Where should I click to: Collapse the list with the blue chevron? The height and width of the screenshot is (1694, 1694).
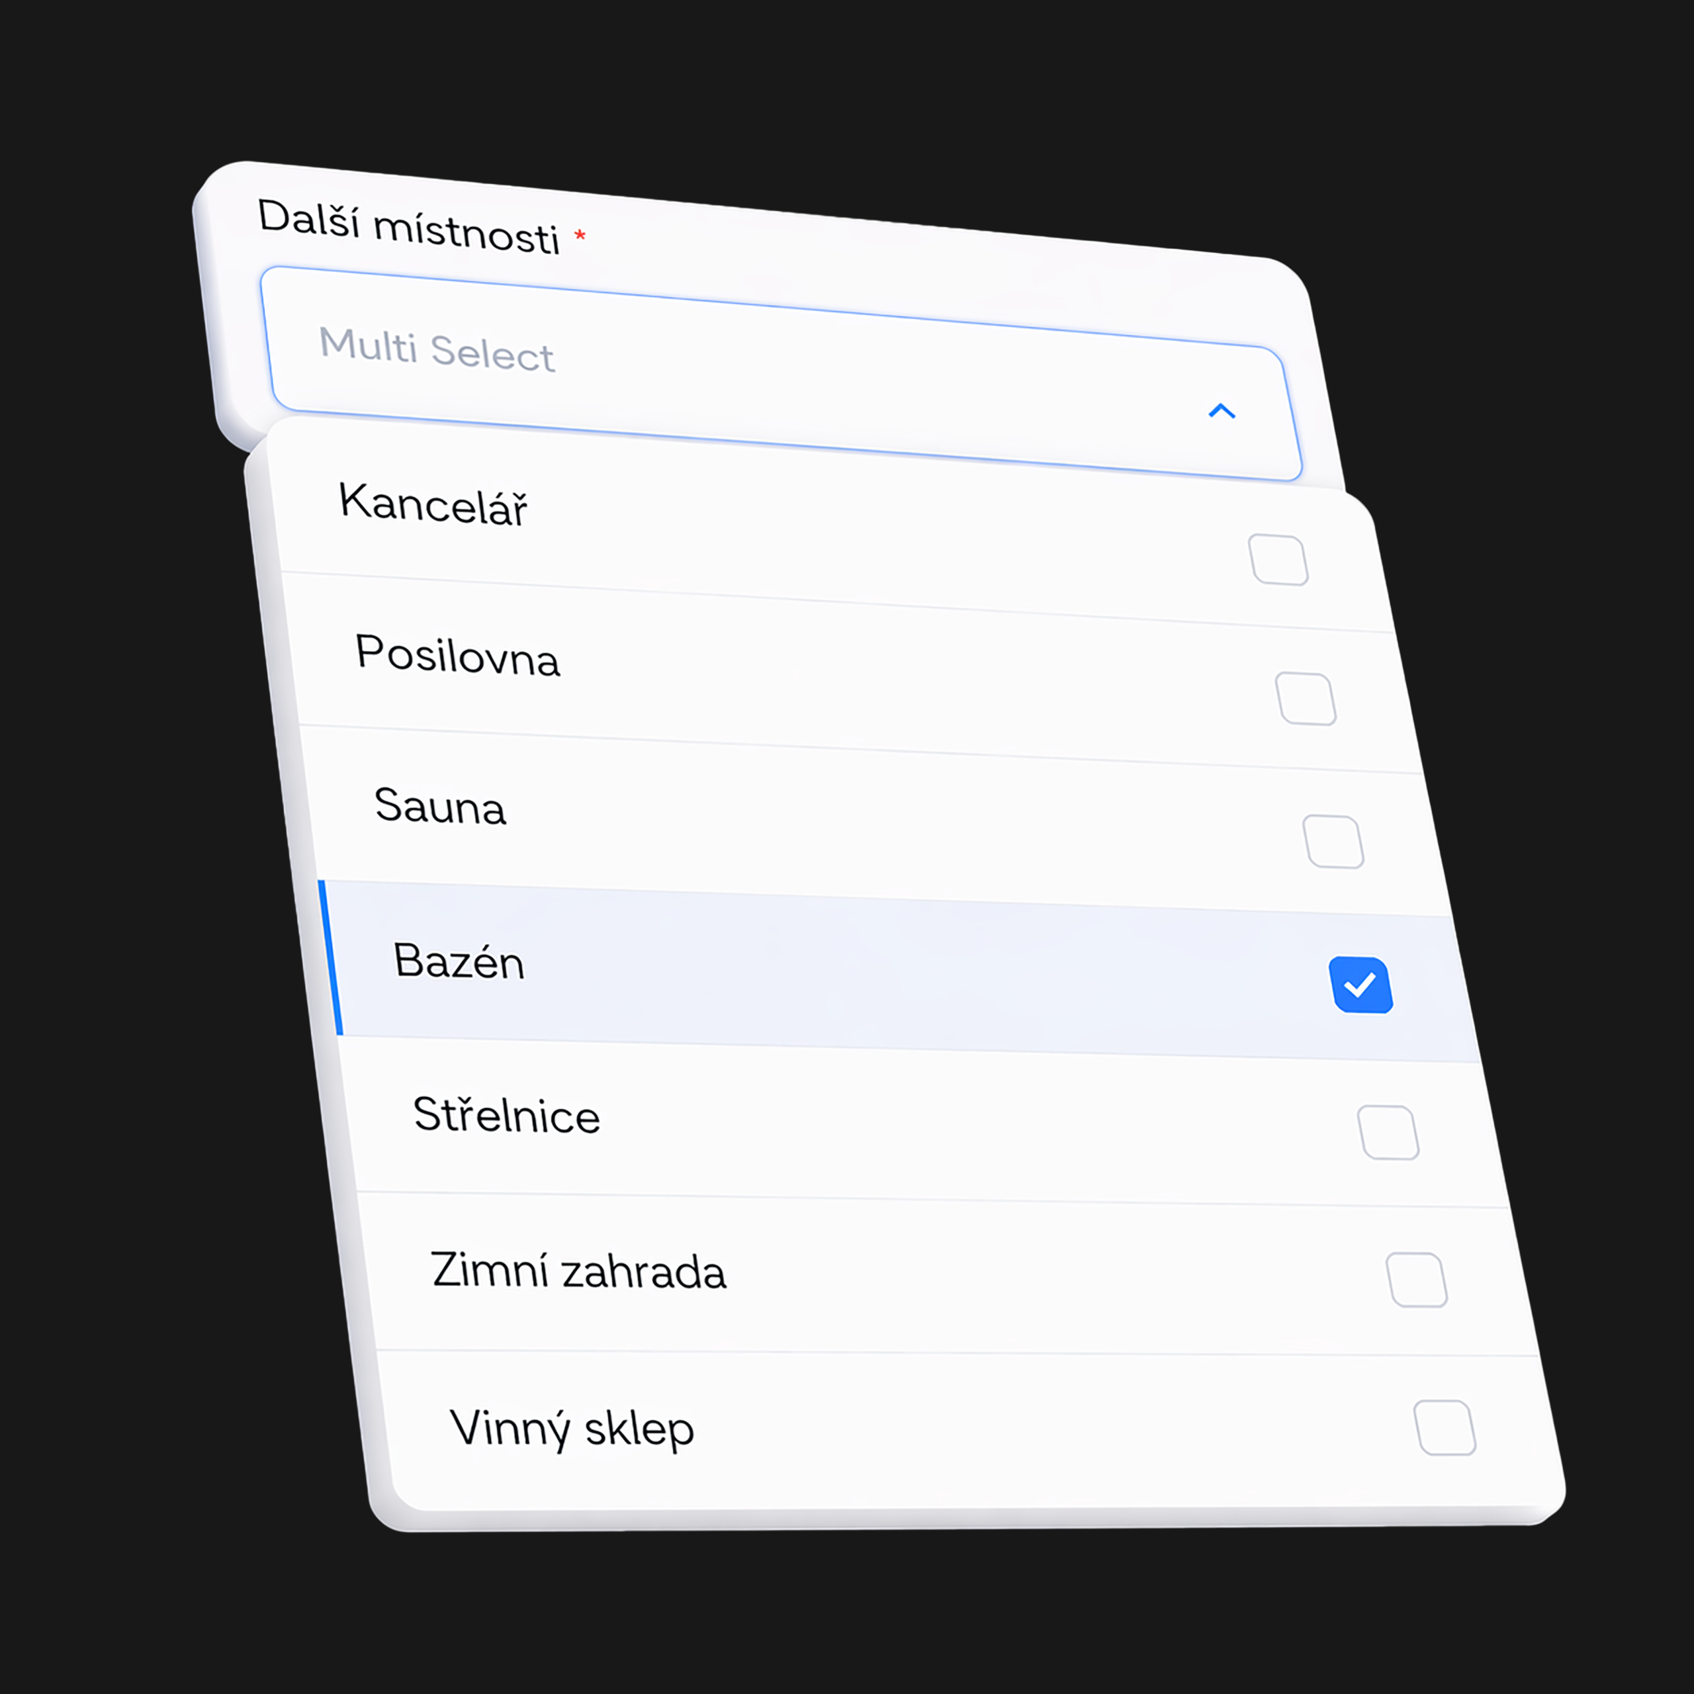1222,410
